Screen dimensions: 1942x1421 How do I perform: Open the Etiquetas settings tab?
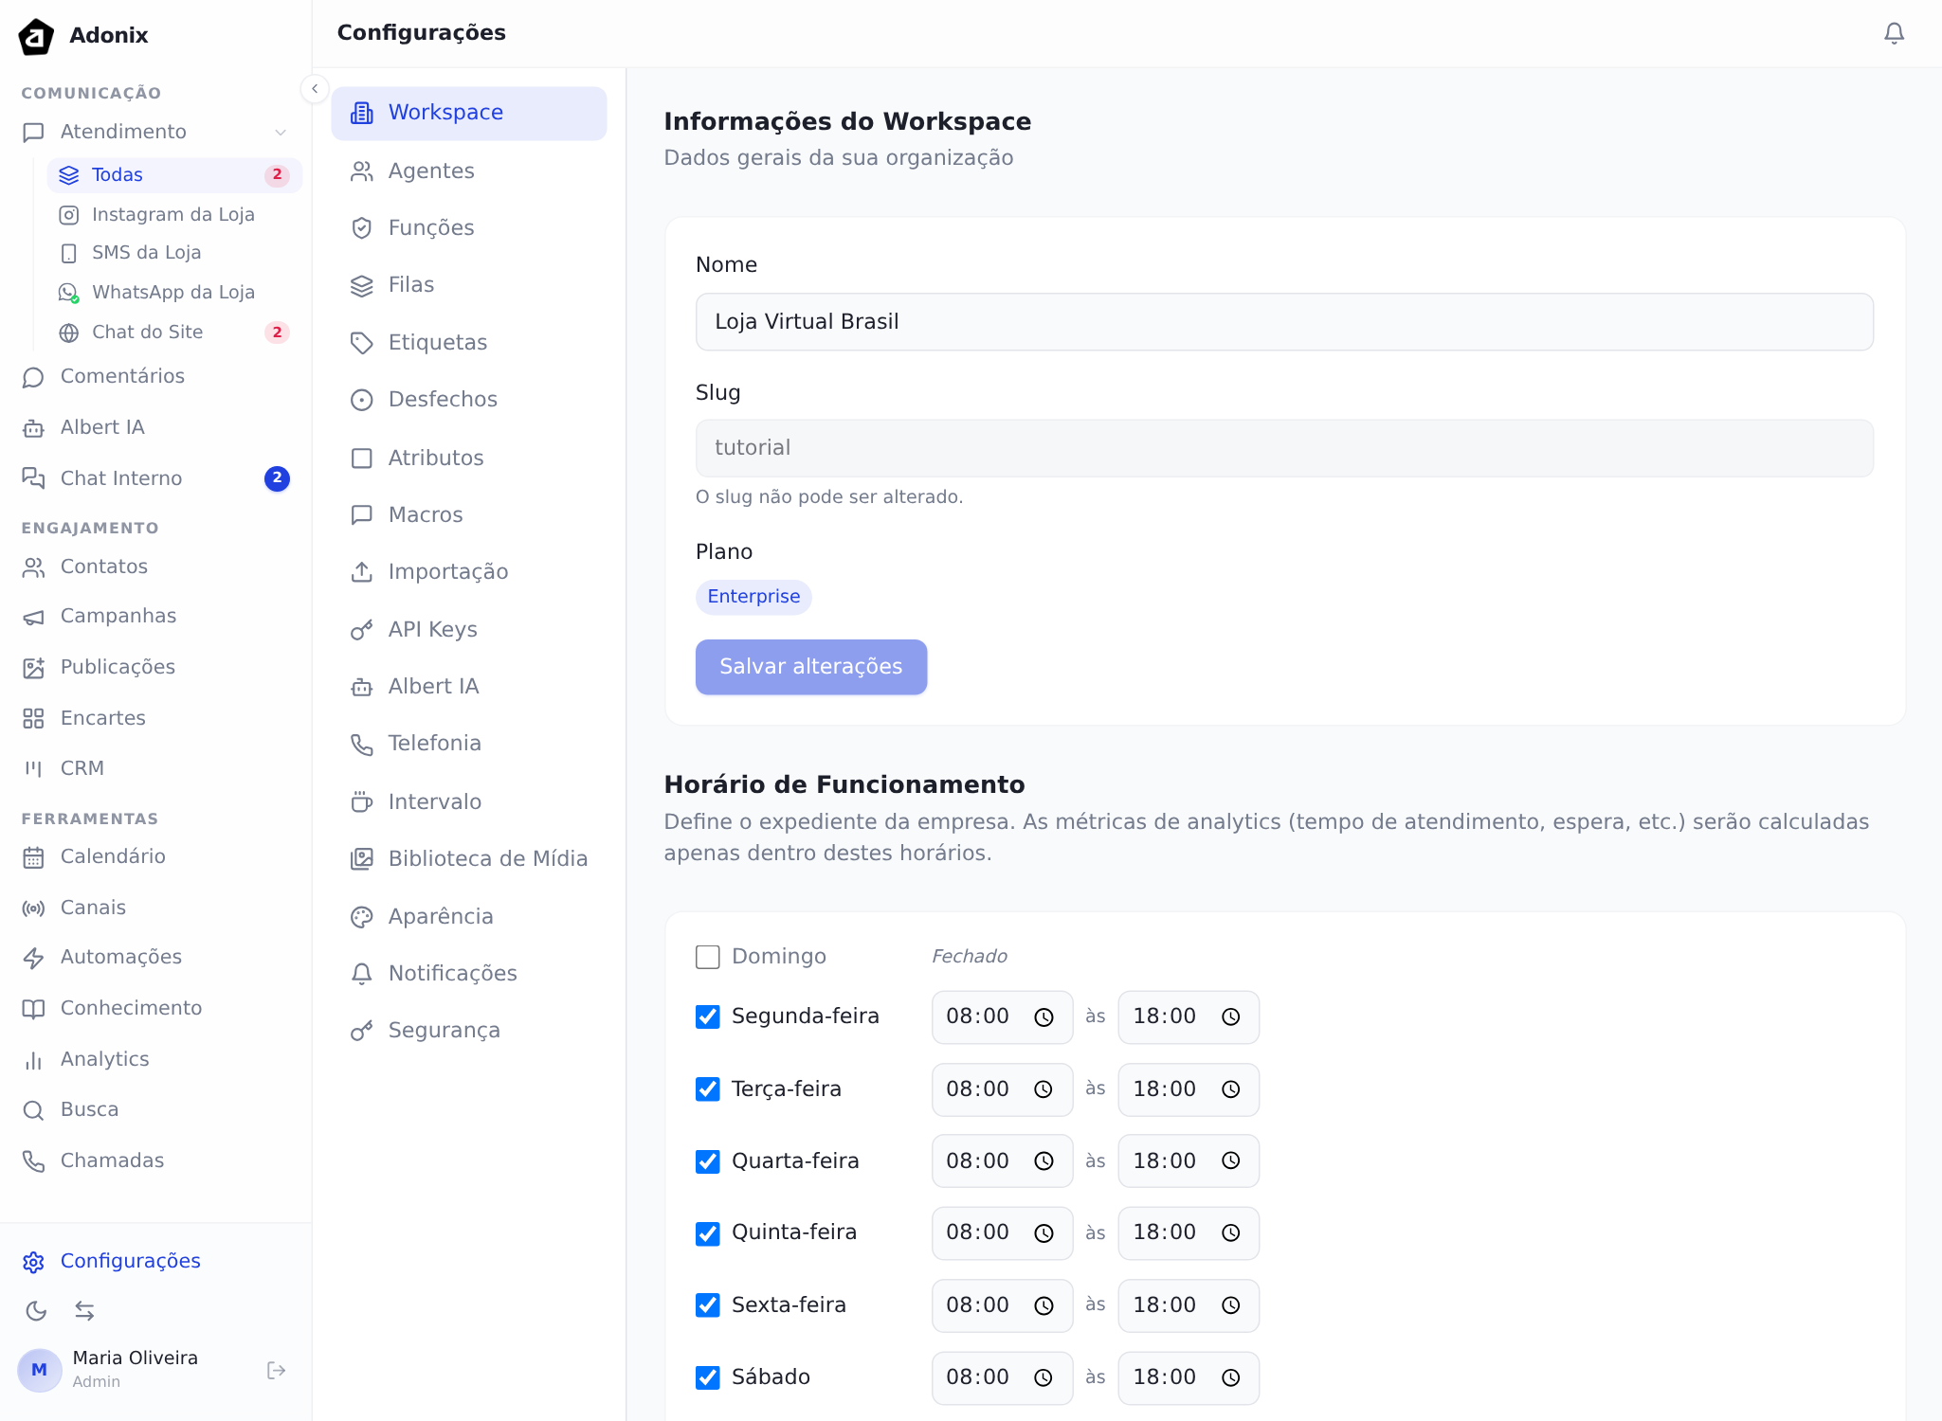coord(469,343)
